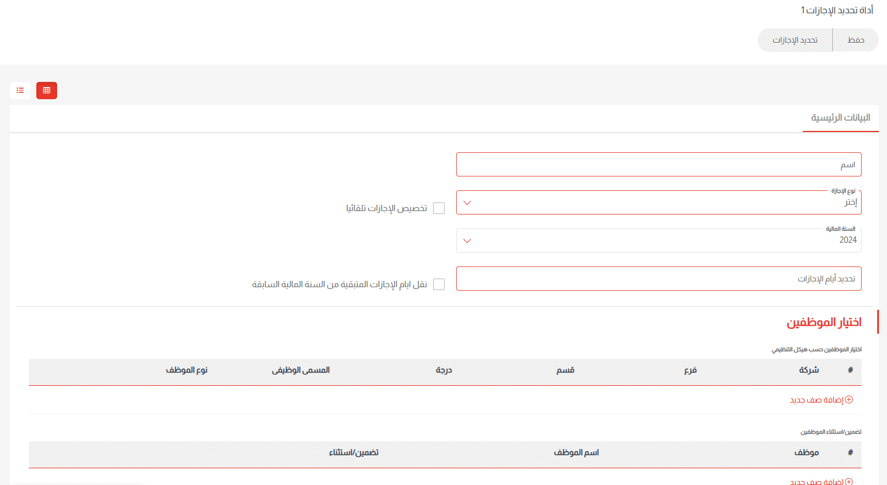887x485 pixels.
Task: Click the نوع الموظف column header
Action: tap(186, 370)
